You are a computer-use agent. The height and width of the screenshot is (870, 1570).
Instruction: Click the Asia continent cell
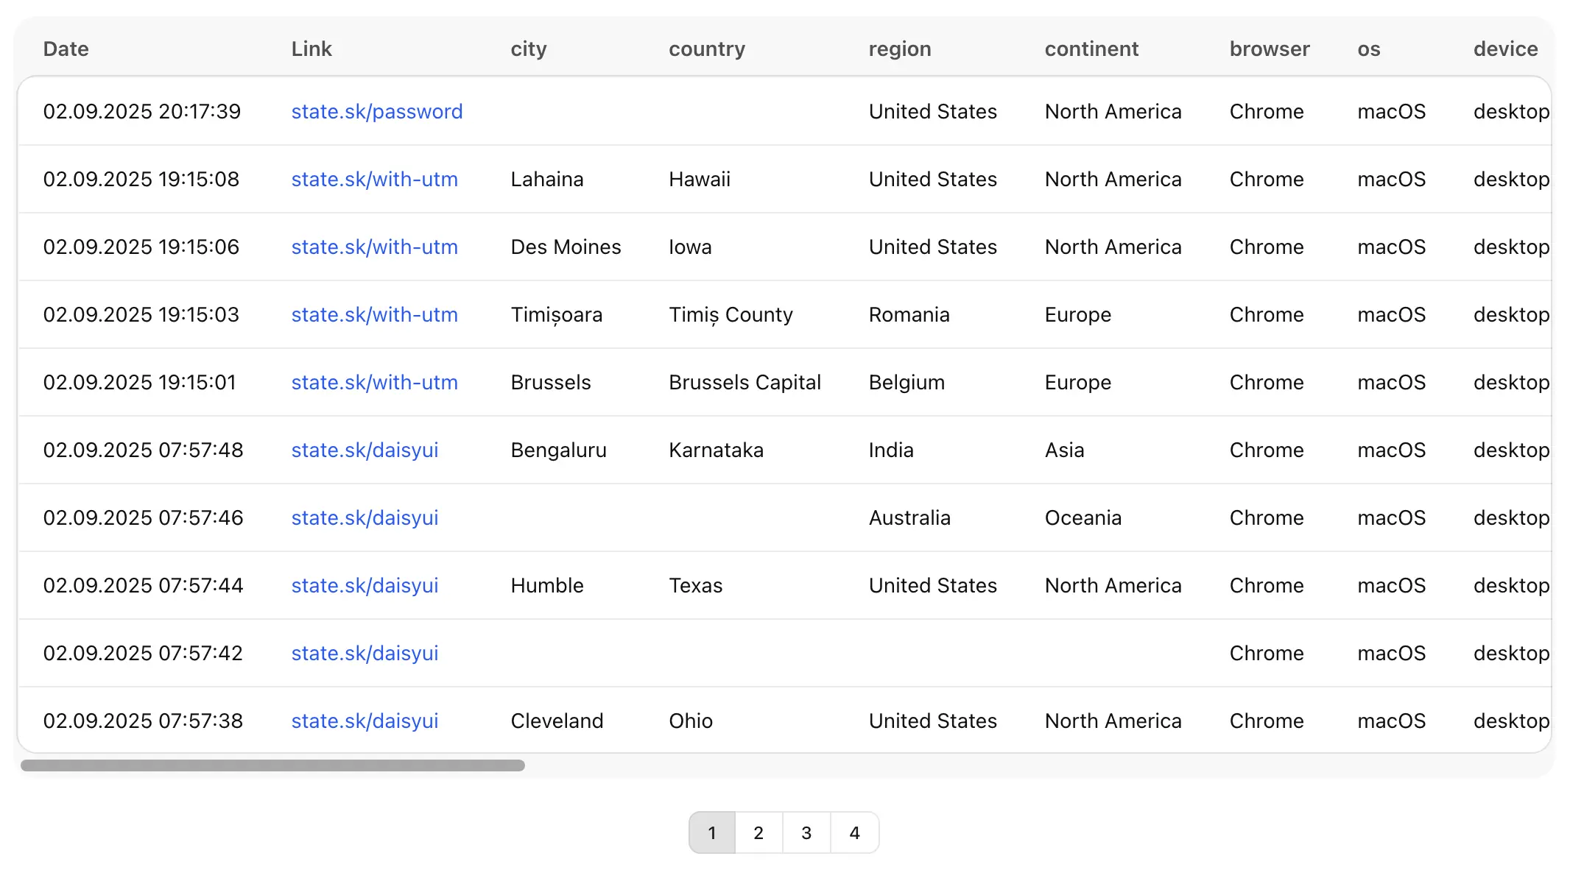[1065, 450]
